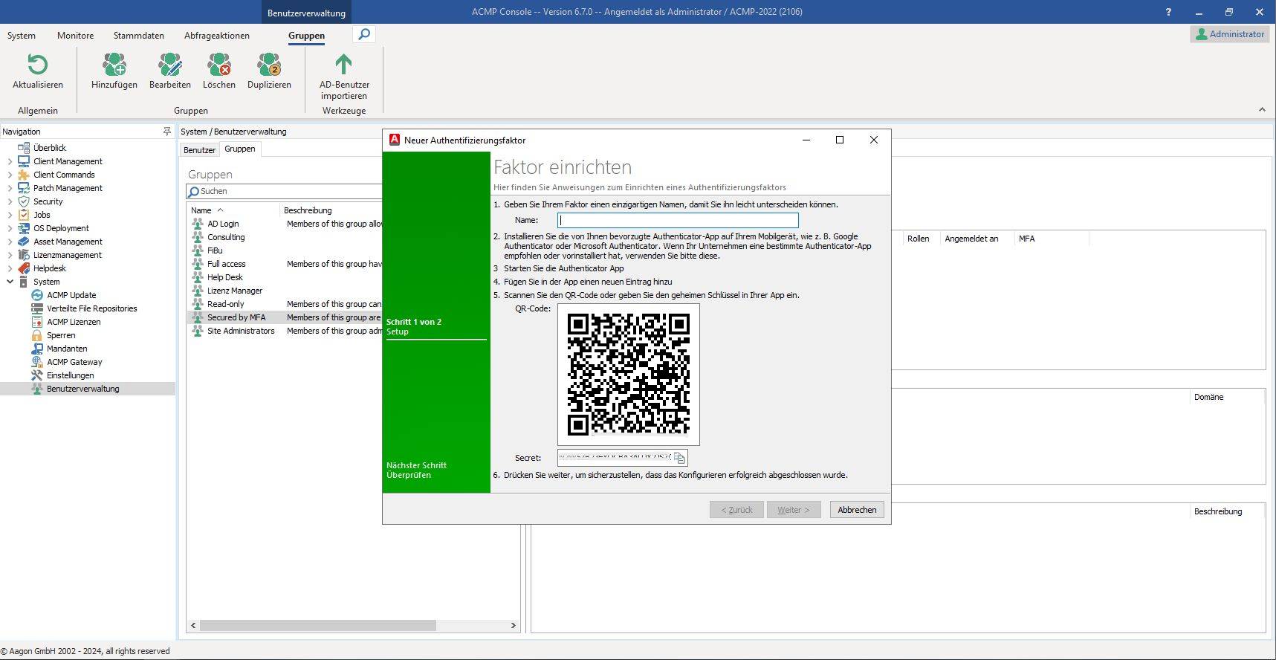This screenshot has width=1276, height=660.
Task: Open the Stammdaten ribbon tab
Action: [139, 36]
